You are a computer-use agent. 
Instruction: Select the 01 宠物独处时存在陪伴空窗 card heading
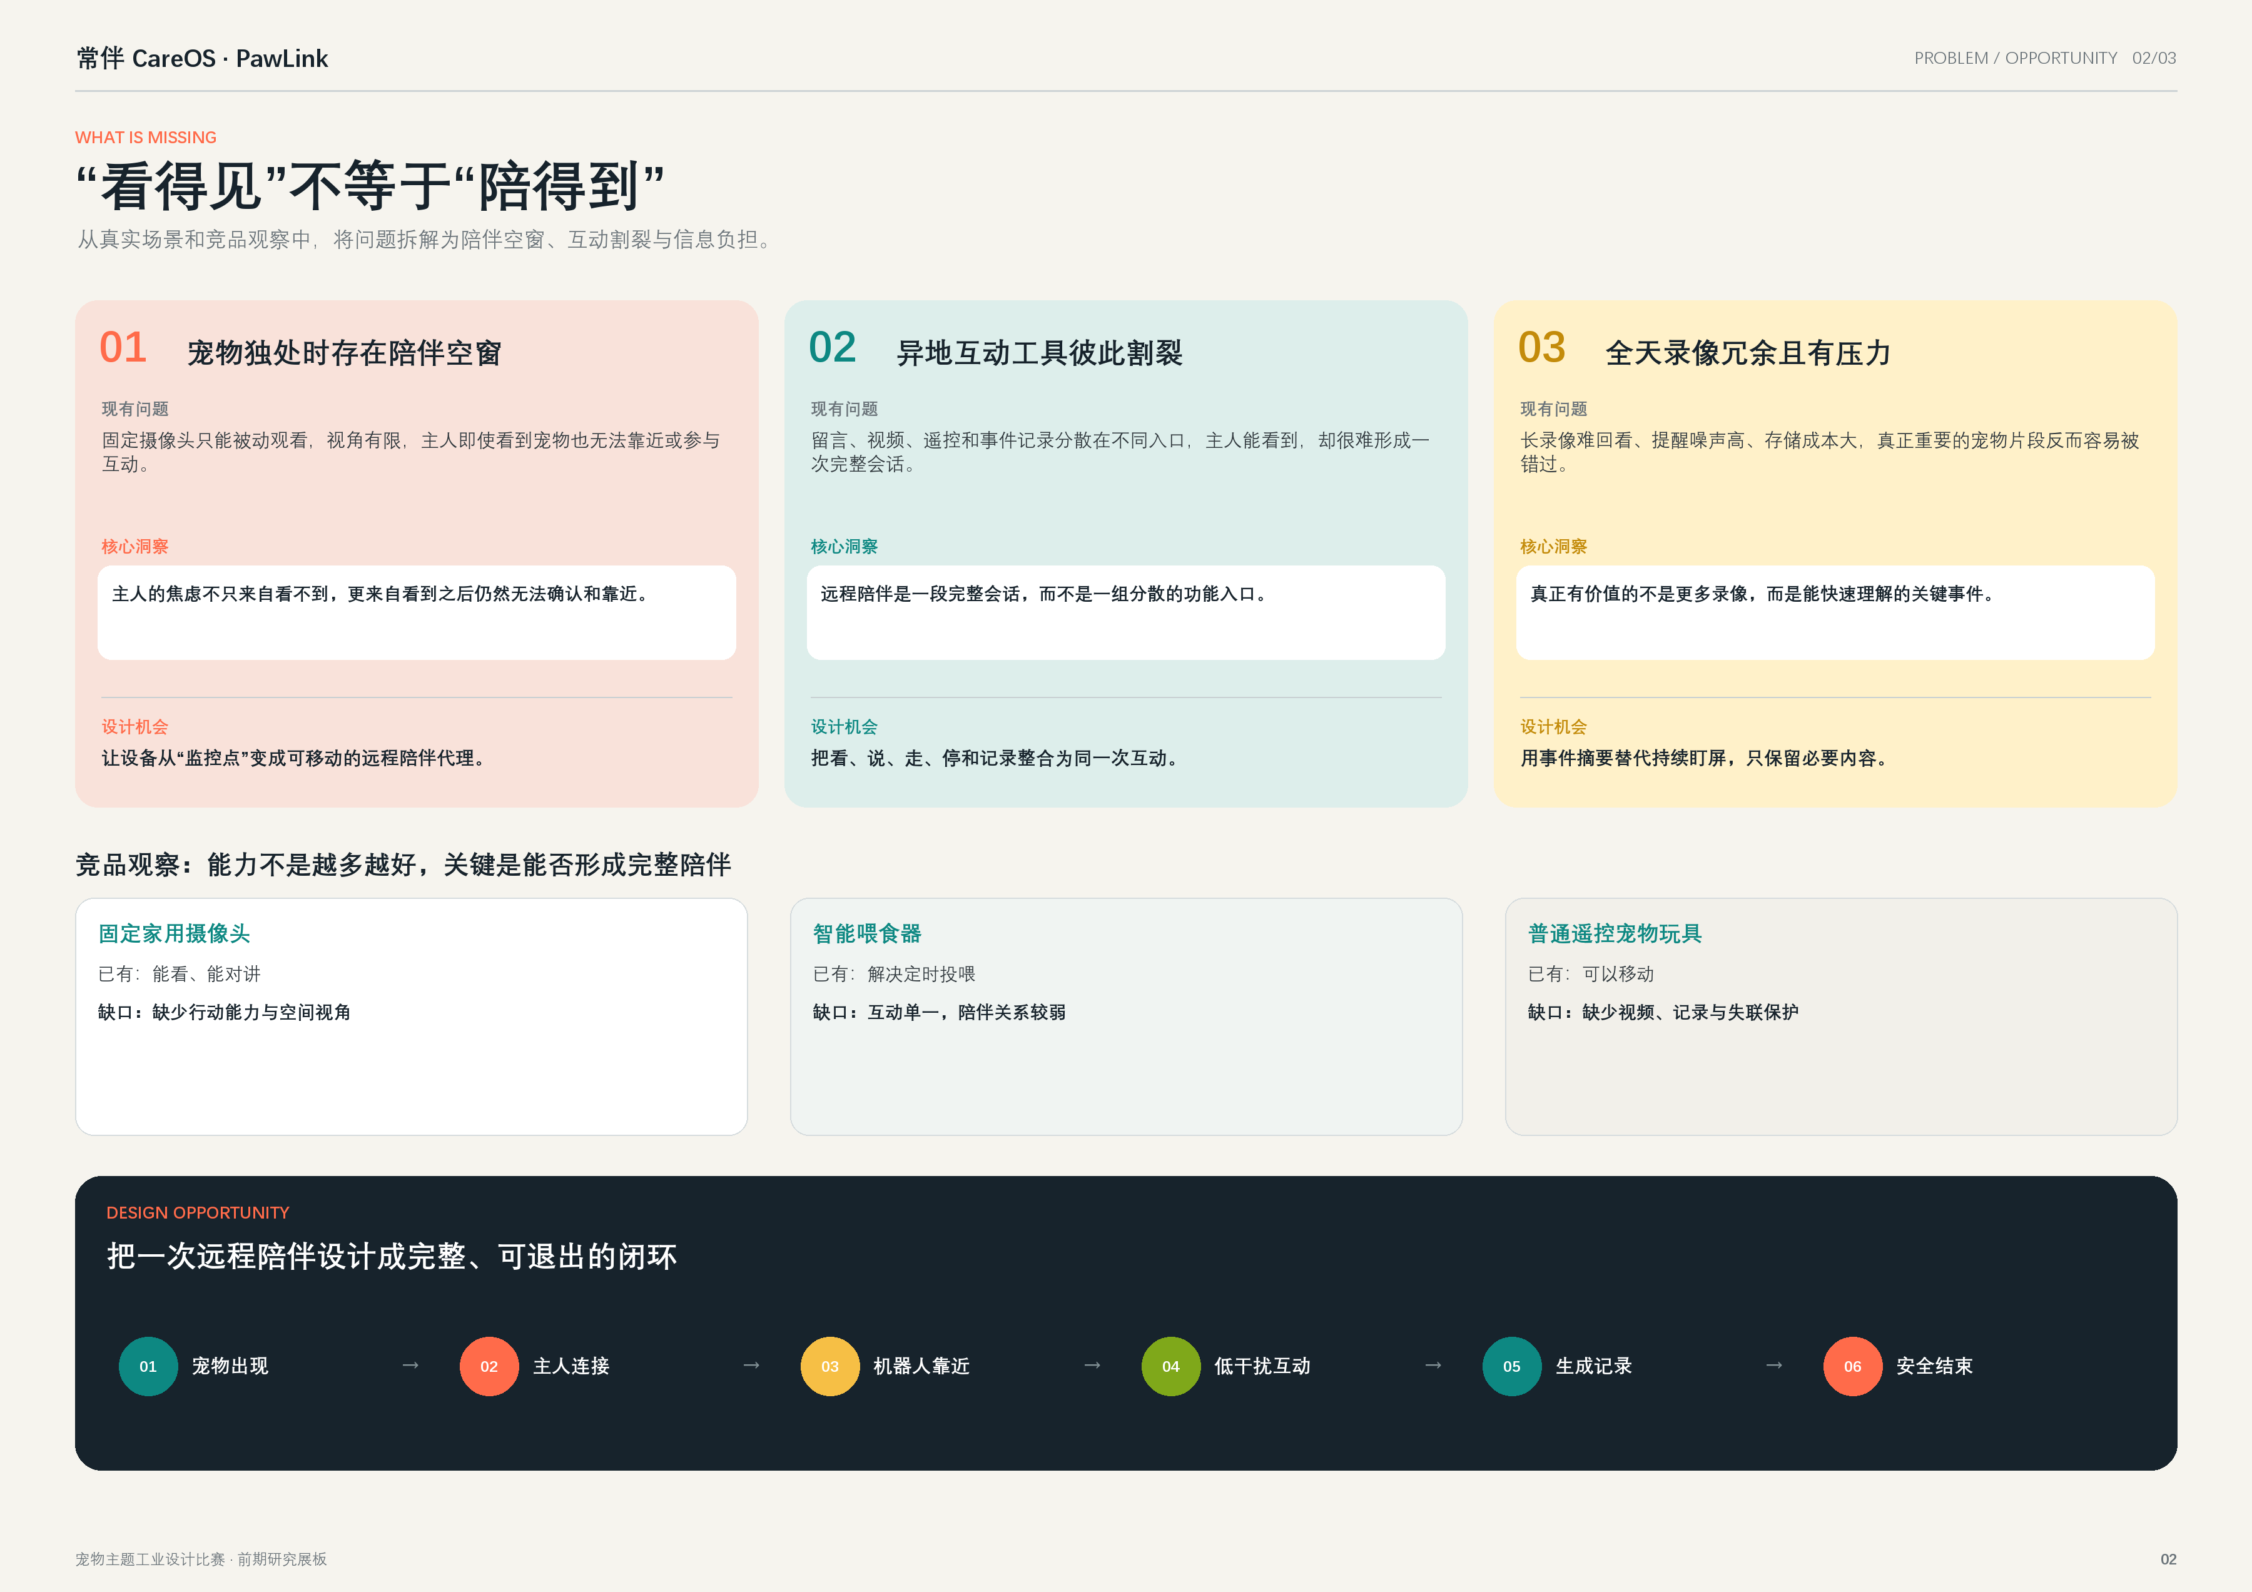pyautogui.click(x=300, y=349)
